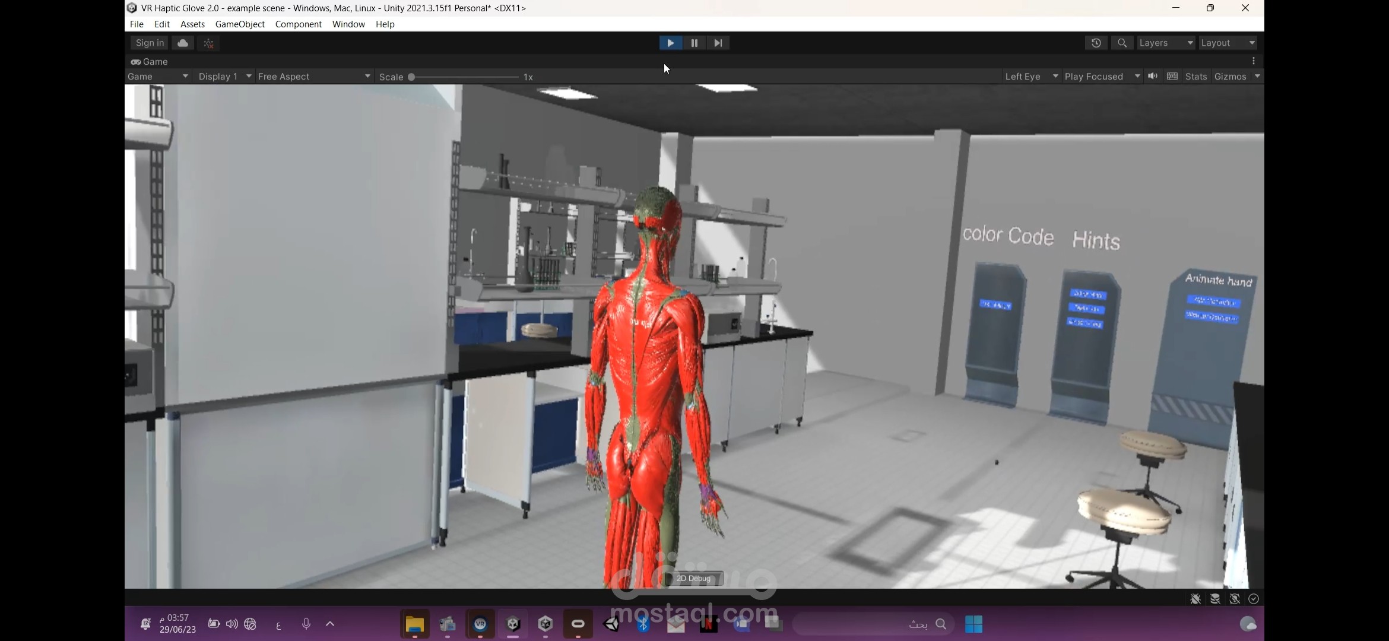1389x641 pixels.
Task: Open Game tab kebab options menu
Action: click(1253, 61)
